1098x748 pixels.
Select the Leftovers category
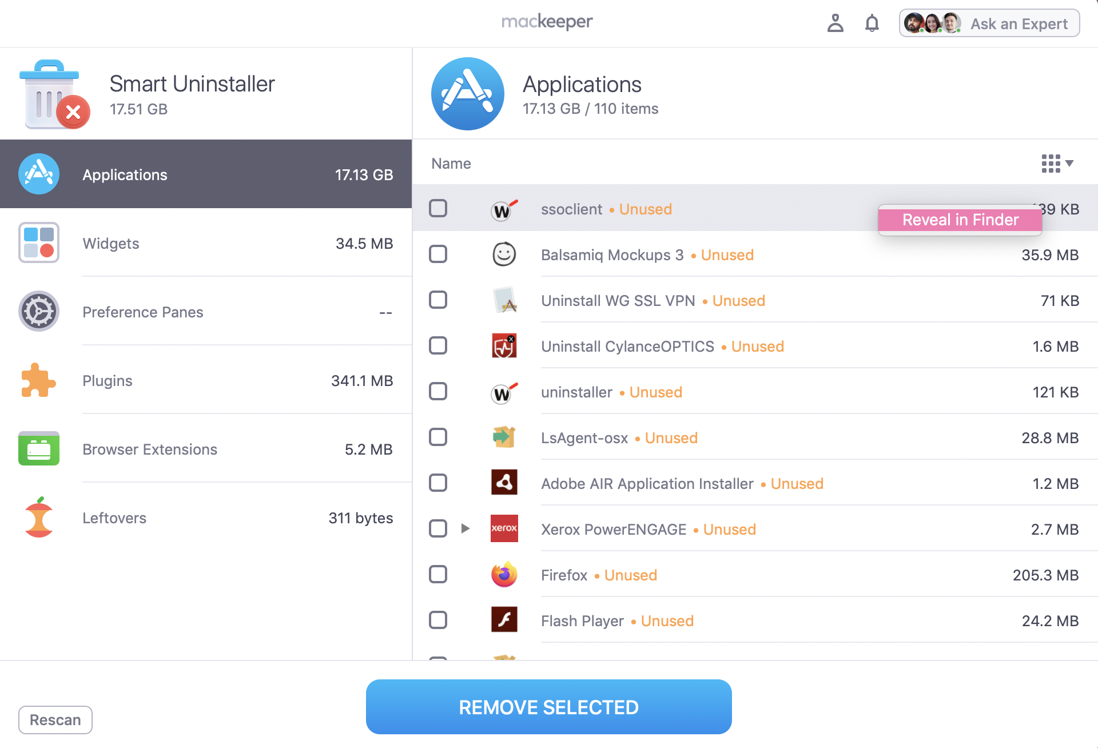tap(206, 517)
